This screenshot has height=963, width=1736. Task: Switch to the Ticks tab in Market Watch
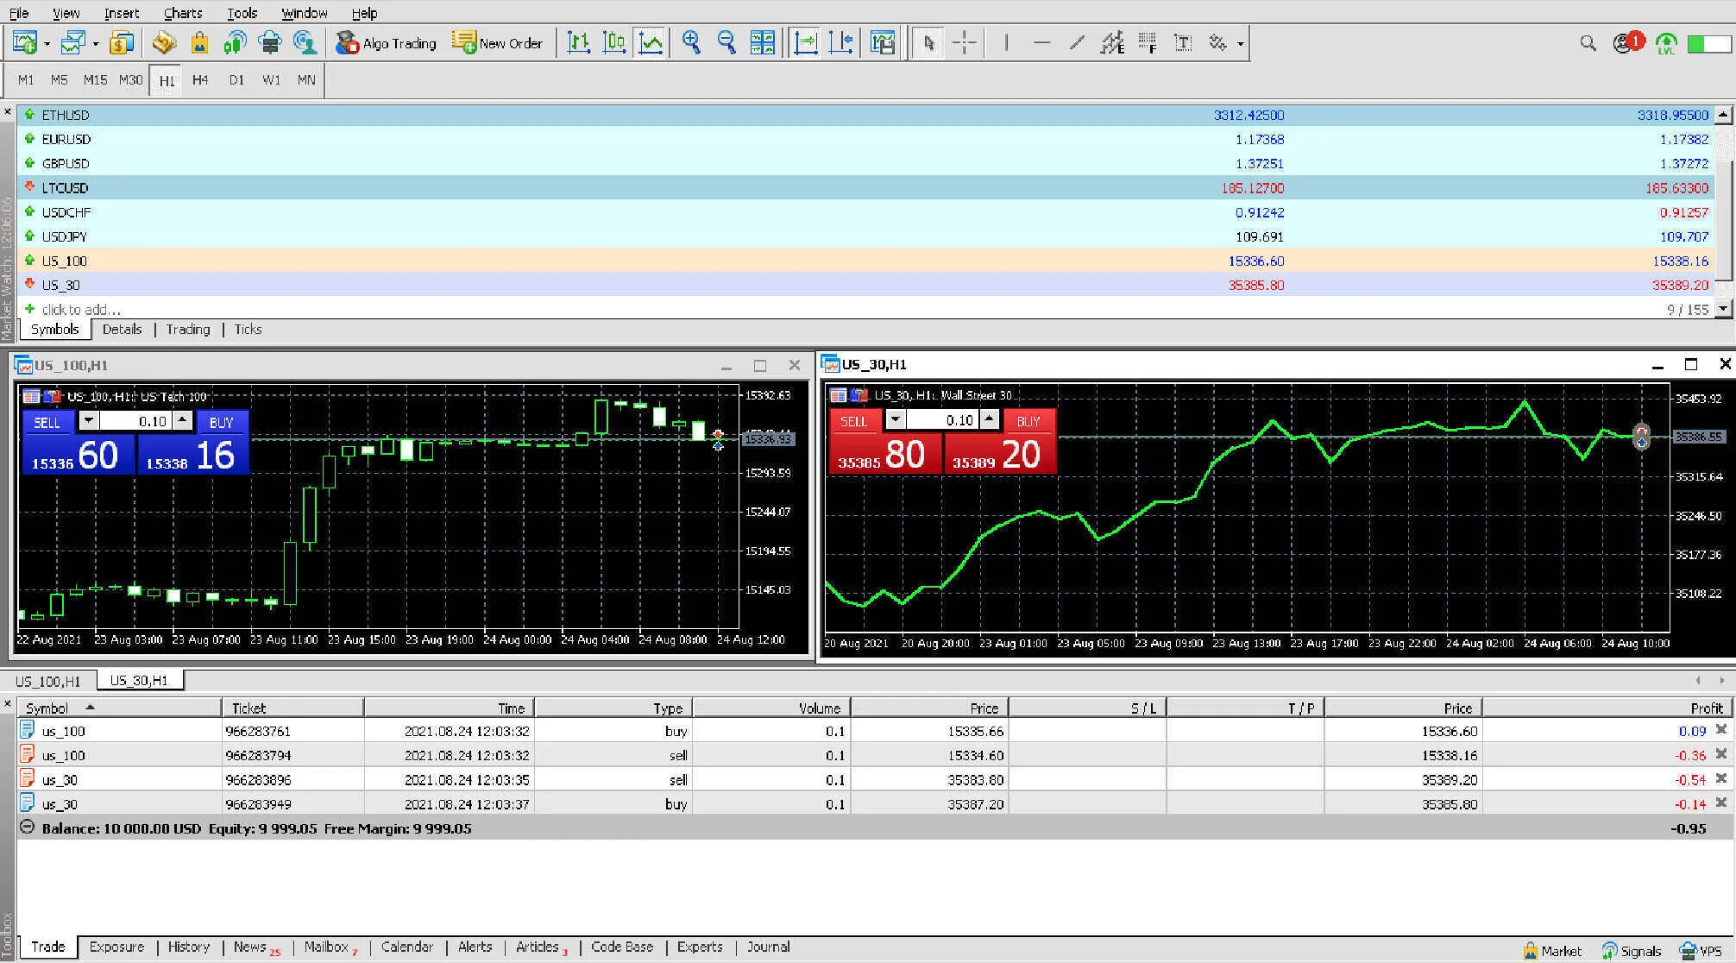[248, 329]
